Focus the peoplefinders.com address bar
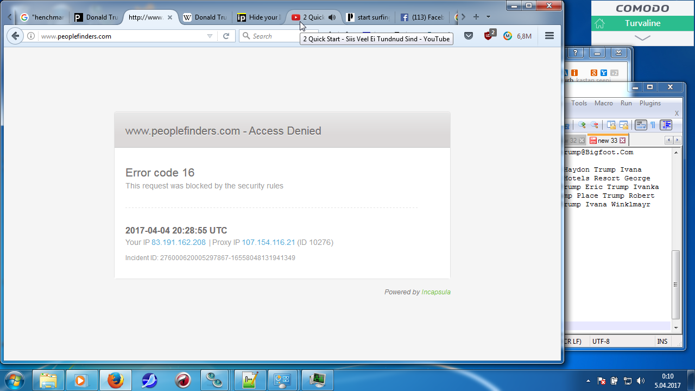Viewport: 695px width, 391px height. 122,36
